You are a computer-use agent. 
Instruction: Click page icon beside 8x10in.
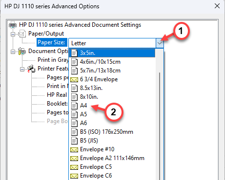pyautogui.click(x=74, y=97)
